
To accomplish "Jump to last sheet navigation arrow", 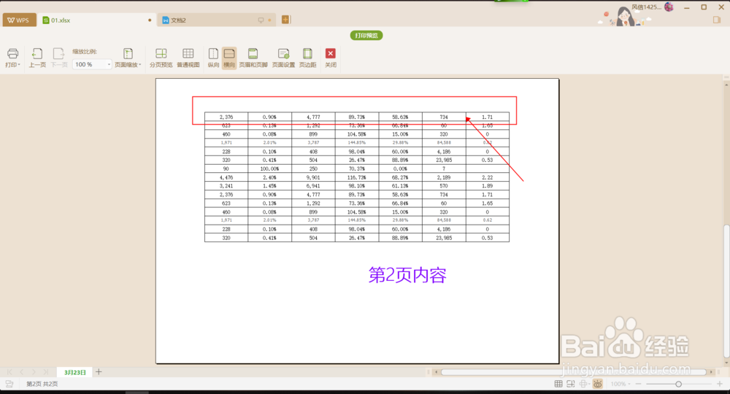I will point(45,372).
